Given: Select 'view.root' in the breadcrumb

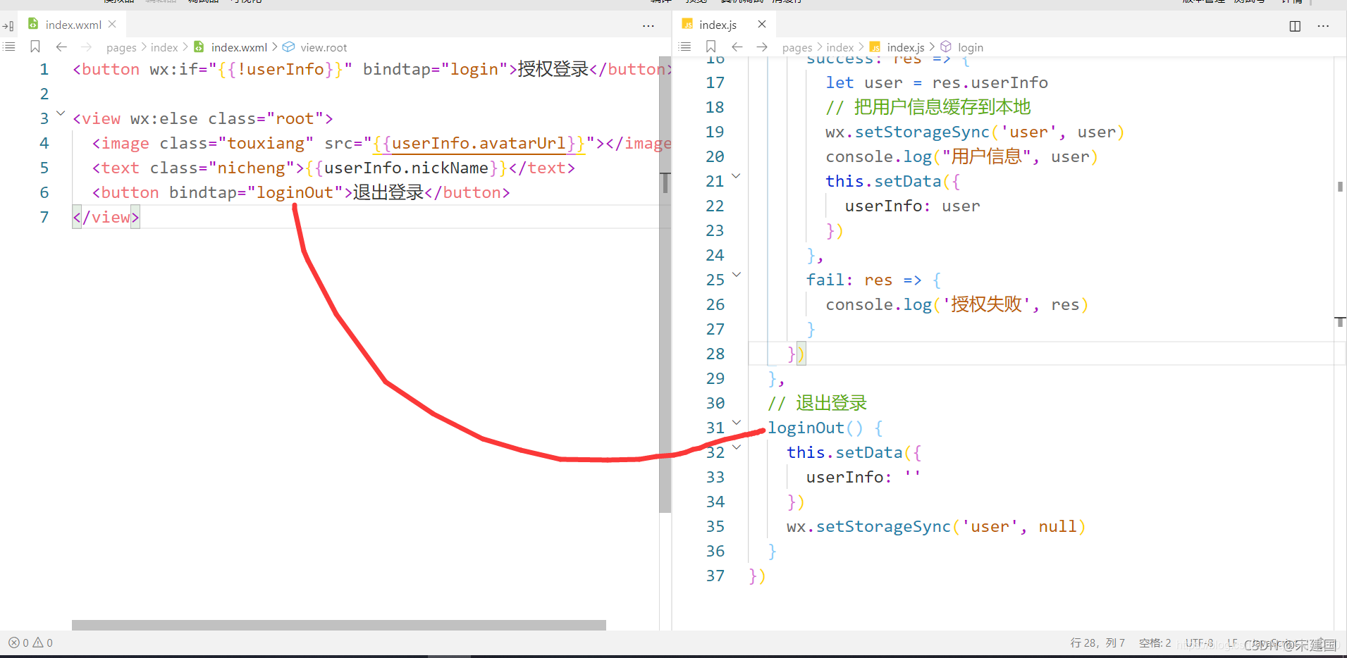Looking at the screenshot, I should tap(324, 47).
